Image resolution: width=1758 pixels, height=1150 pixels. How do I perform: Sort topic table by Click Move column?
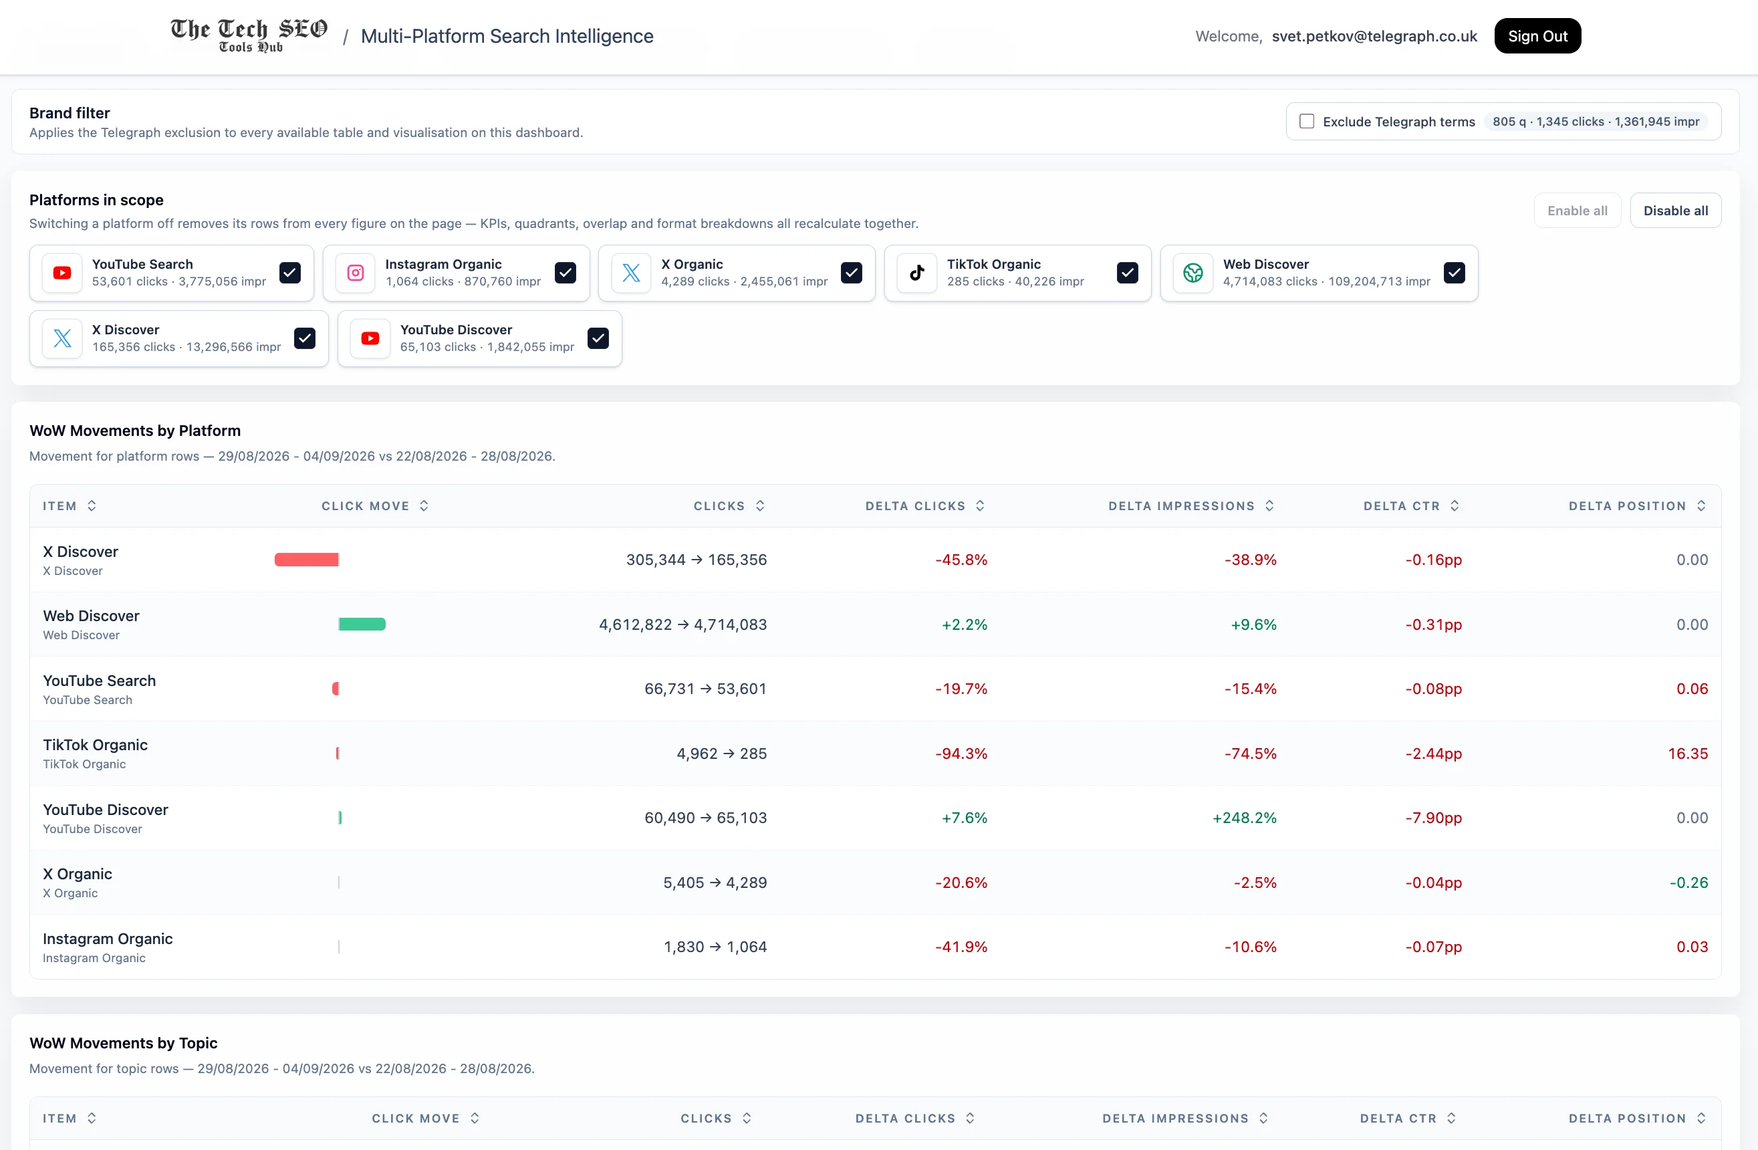pos(426,1118)
